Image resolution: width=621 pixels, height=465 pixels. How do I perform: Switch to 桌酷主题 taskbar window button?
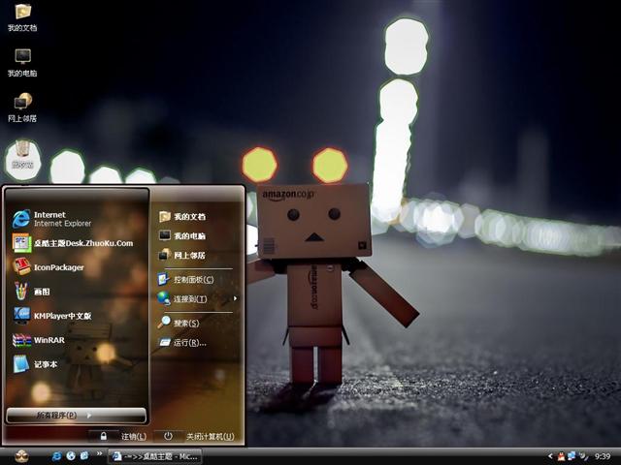click(x=155, y=456)
